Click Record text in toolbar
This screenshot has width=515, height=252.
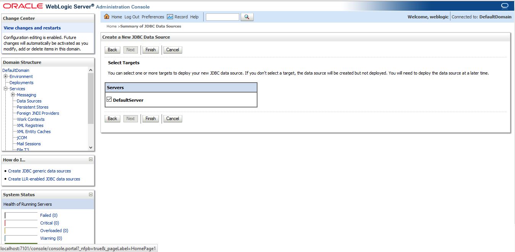click(181, 17)
